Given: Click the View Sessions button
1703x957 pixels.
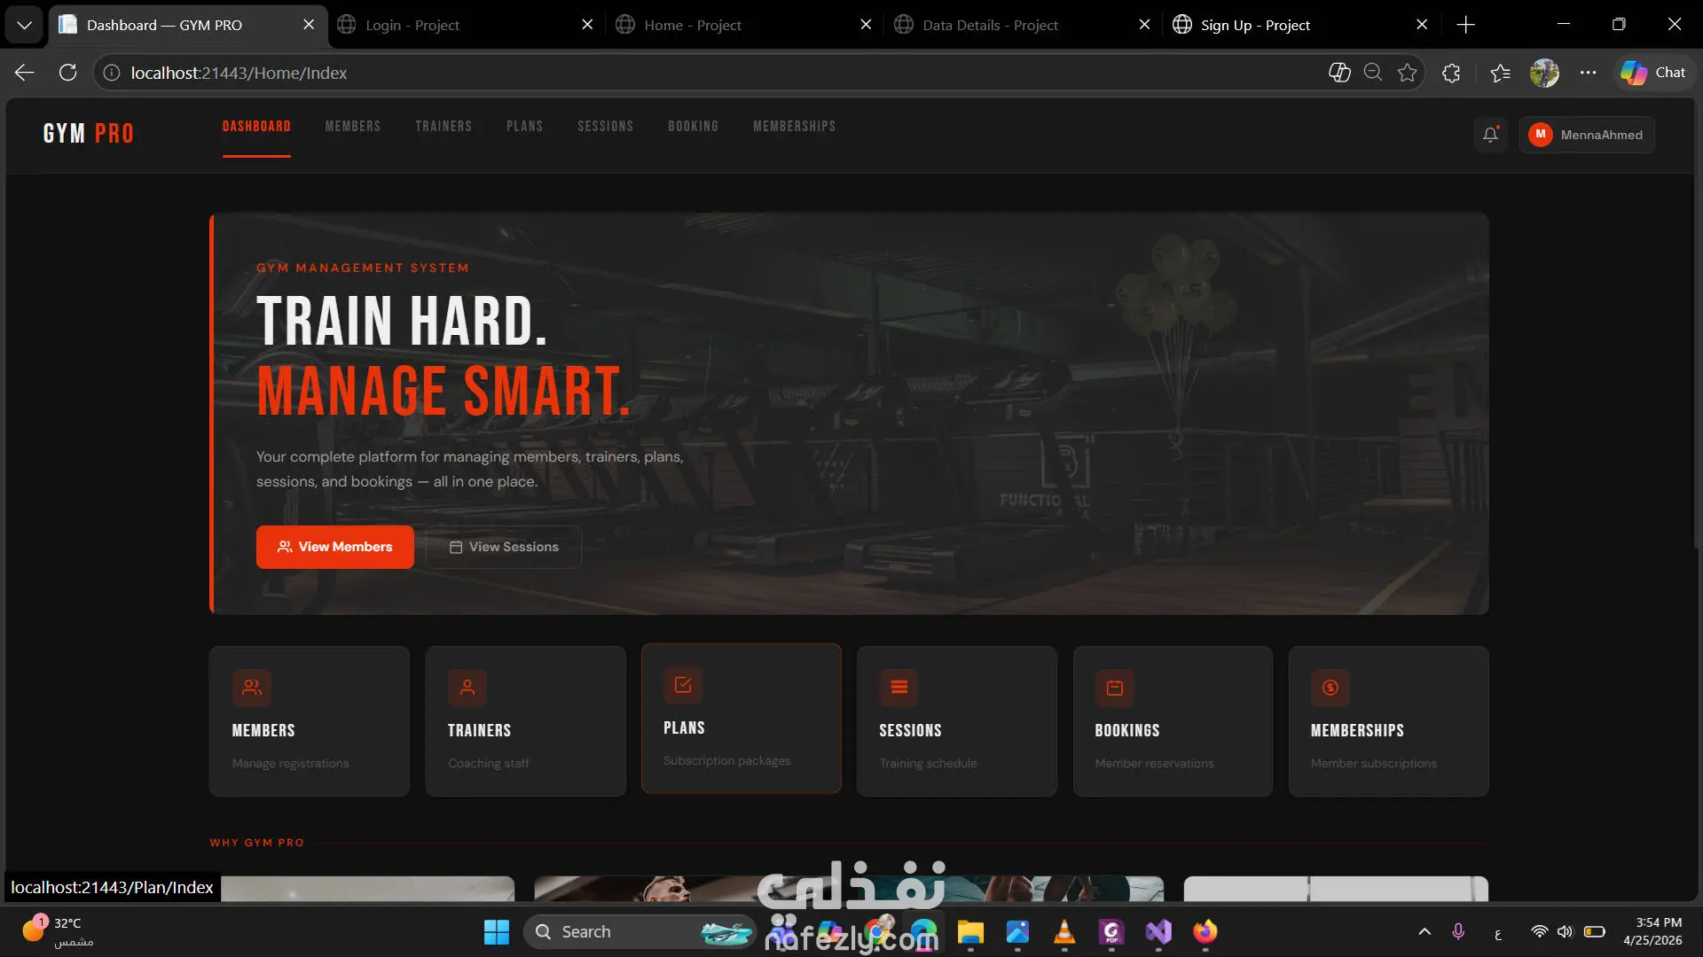Looking at the screenshot, I should tap(504, 547).
